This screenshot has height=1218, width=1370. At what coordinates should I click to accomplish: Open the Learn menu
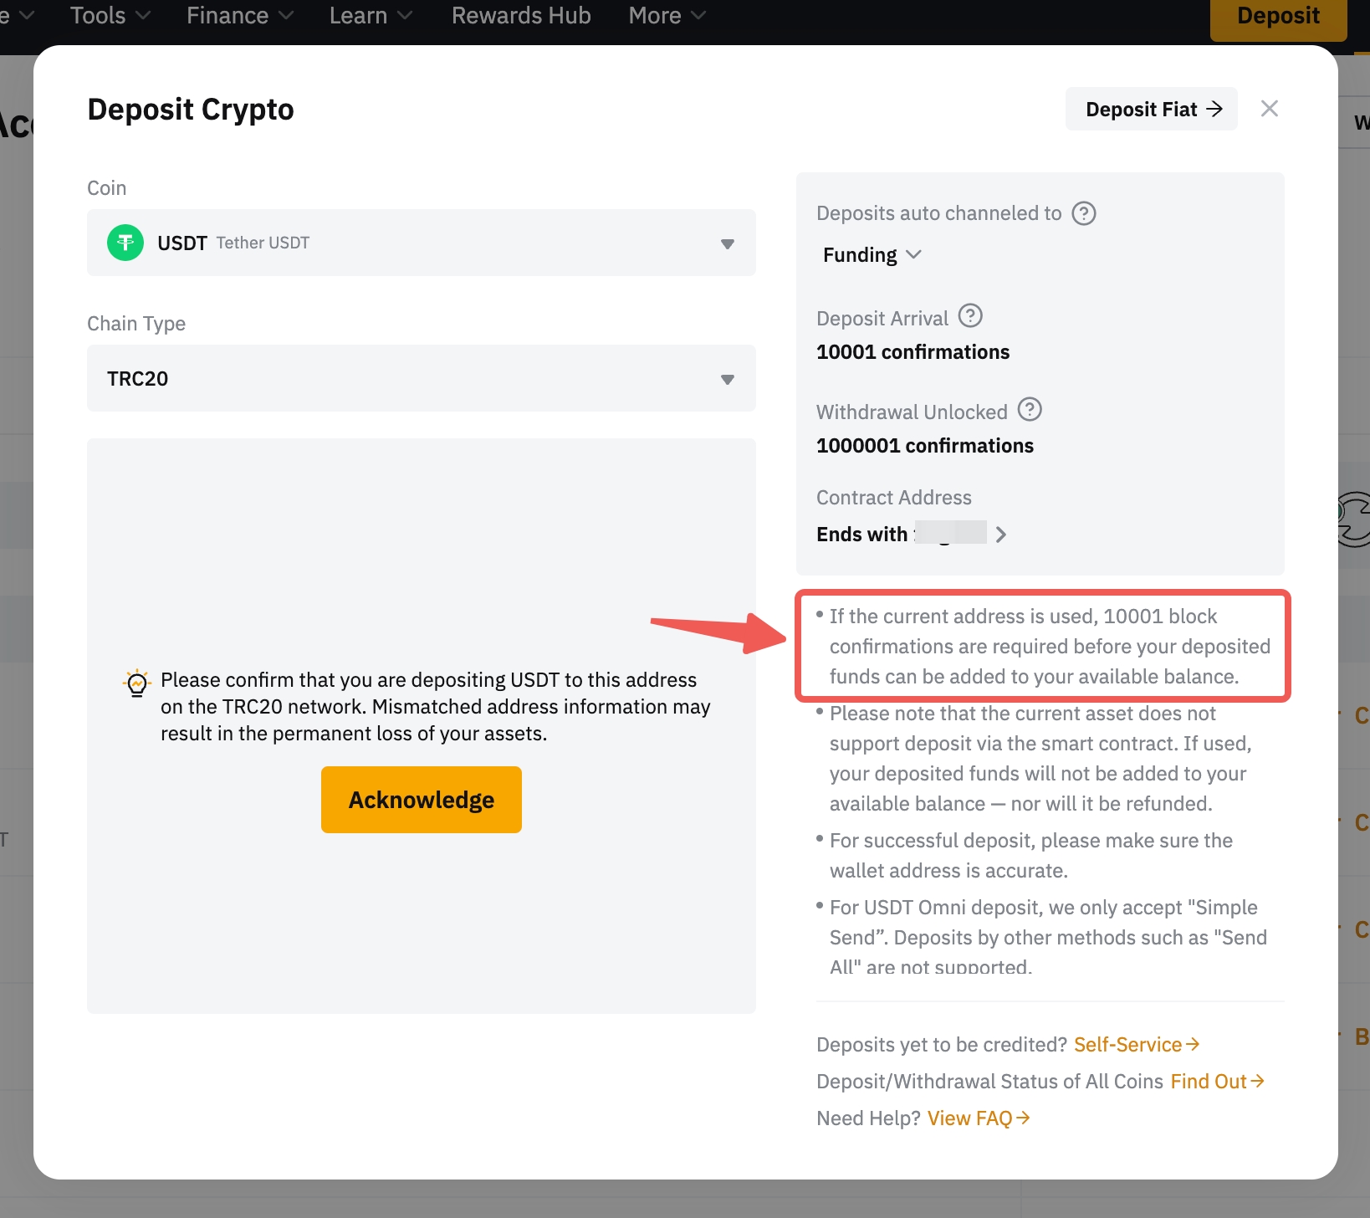pyautogui.click(x=370, y=16)
